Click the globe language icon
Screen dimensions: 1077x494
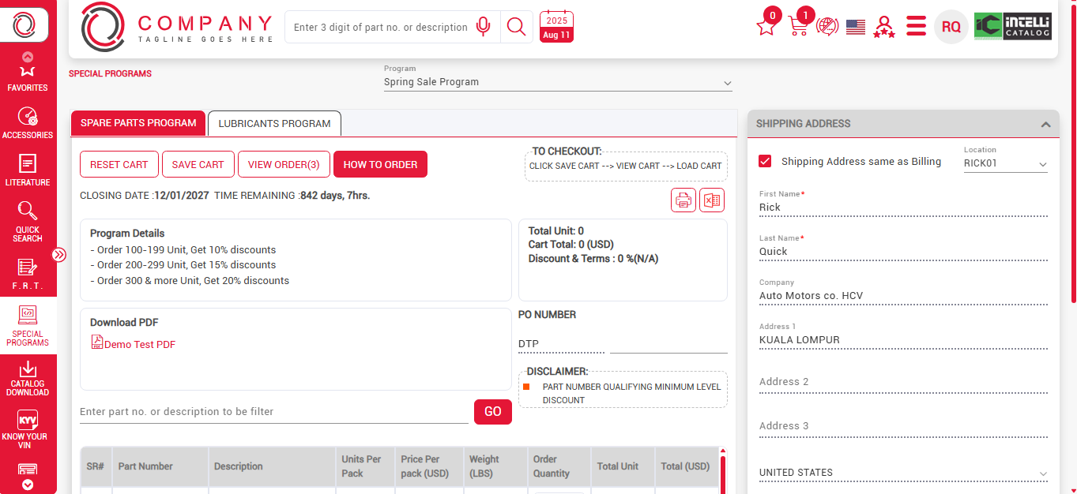[x=827, y=27]
